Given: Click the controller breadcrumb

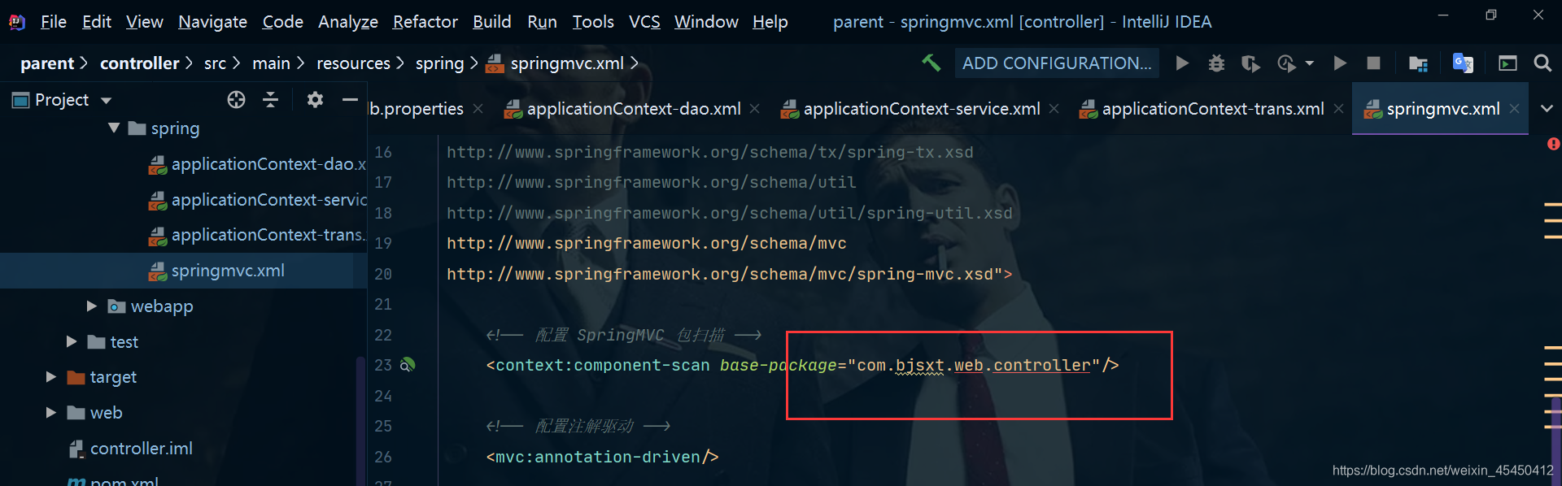Looking at the screenshot, I should 139,63.
